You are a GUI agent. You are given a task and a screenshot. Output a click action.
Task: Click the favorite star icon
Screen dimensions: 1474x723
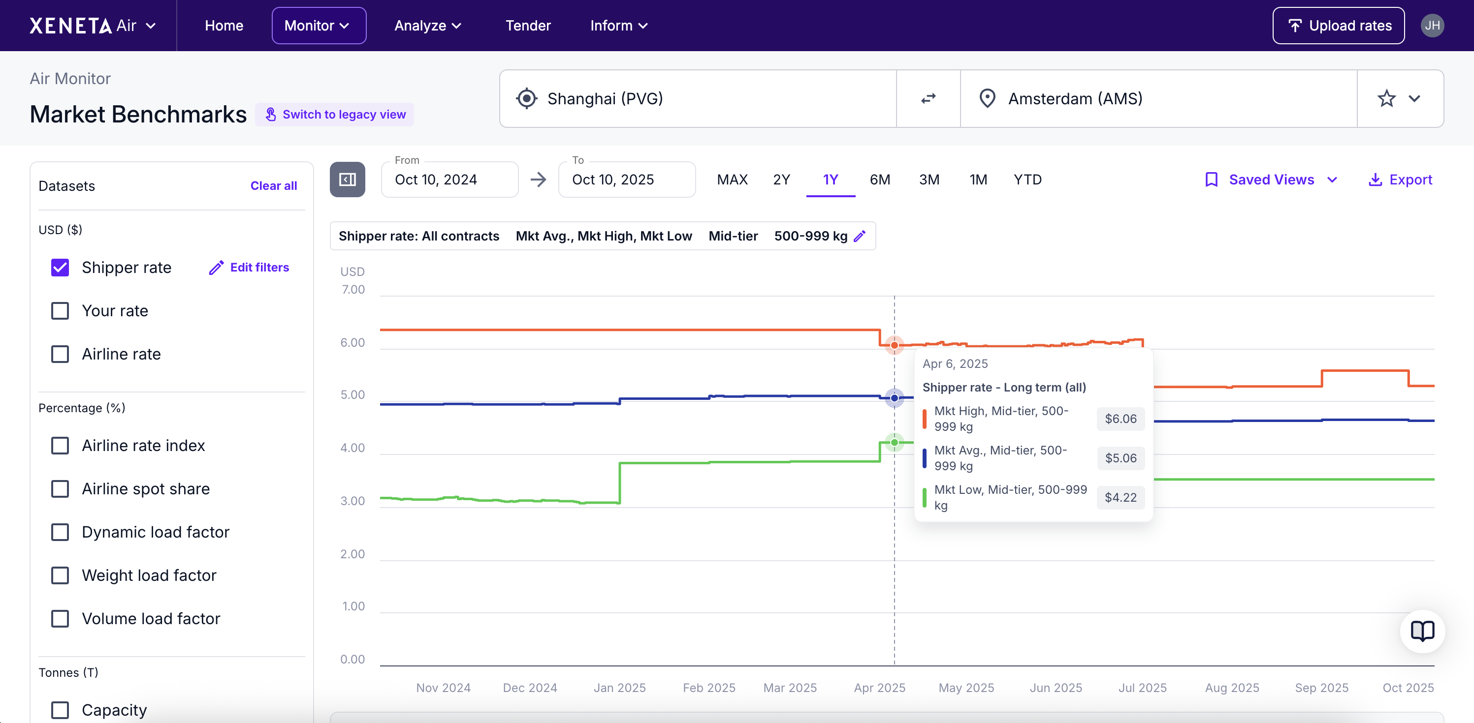tap(1386, 98)
